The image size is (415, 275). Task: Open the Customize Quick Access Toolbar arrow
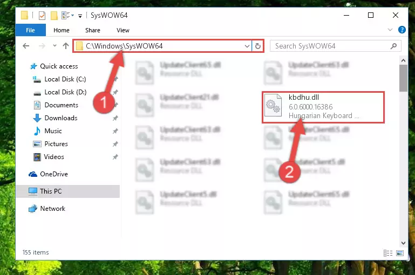(x=80, y=16)
